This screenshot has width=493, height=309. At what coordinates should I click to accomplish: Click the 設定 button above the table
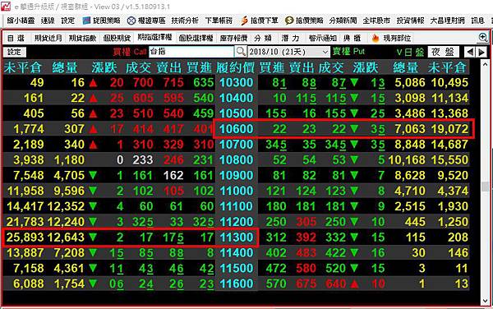point(15,52)
